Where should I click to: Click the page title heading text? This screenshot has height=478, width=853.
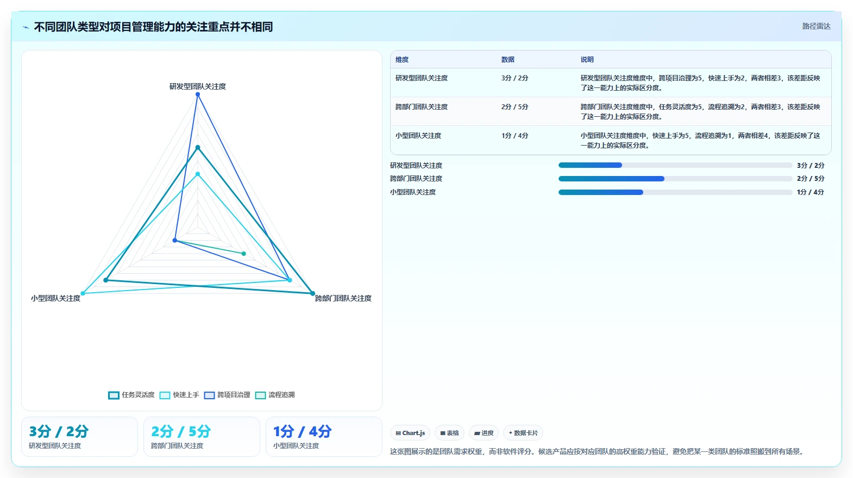pos(153,27)
